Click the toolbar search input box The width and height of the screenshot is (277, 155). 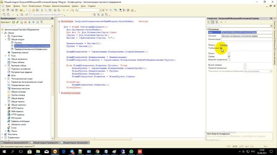(x=89, y=10)
